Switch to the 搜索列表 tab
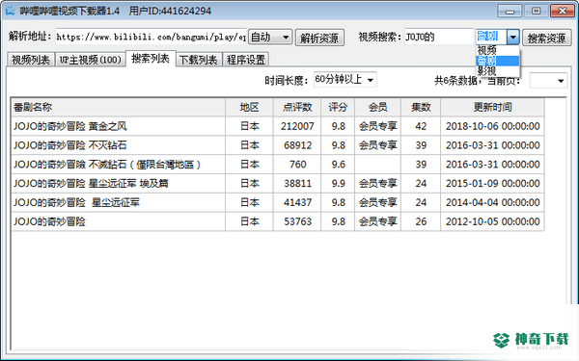Image resolution: width=579 pixels, height=361 pixels. click(x=151, y=59)
